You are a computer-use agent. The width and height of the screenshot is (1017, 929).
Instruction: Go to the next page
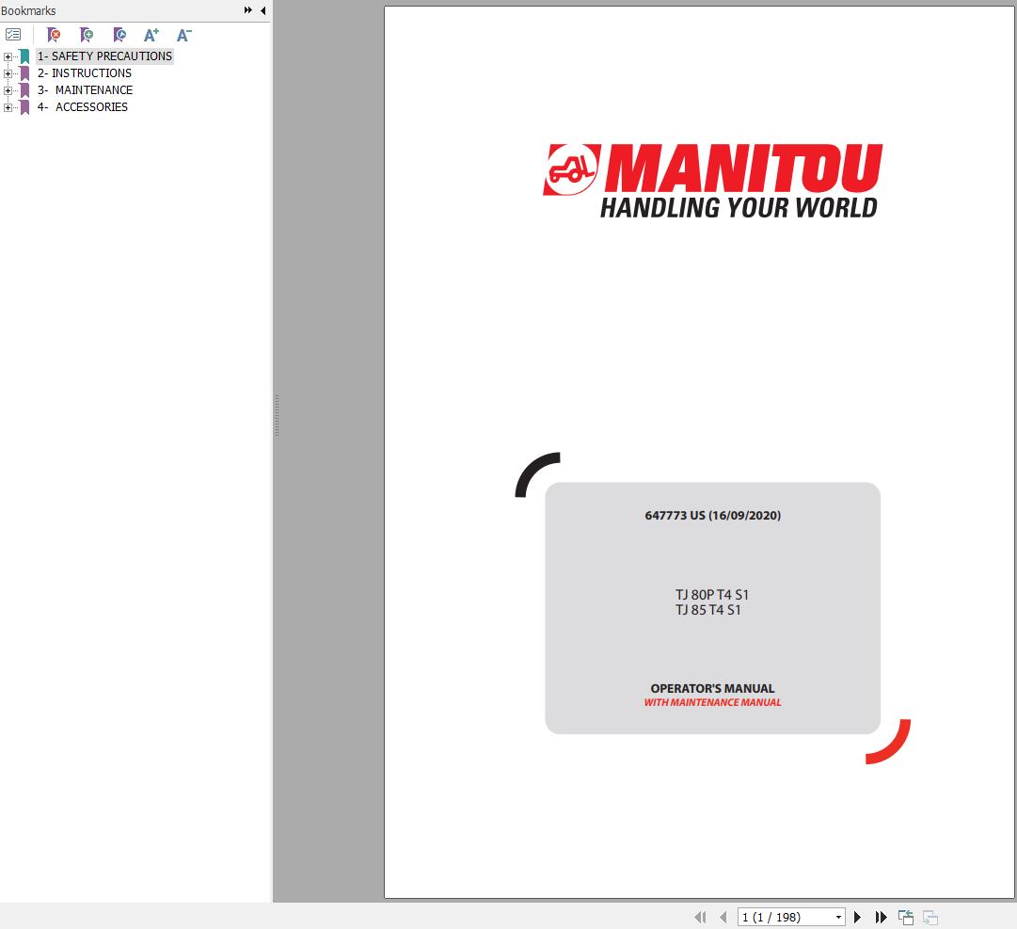(857, 917)
